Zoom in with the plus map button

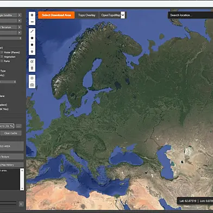click(x=32, y=15)
